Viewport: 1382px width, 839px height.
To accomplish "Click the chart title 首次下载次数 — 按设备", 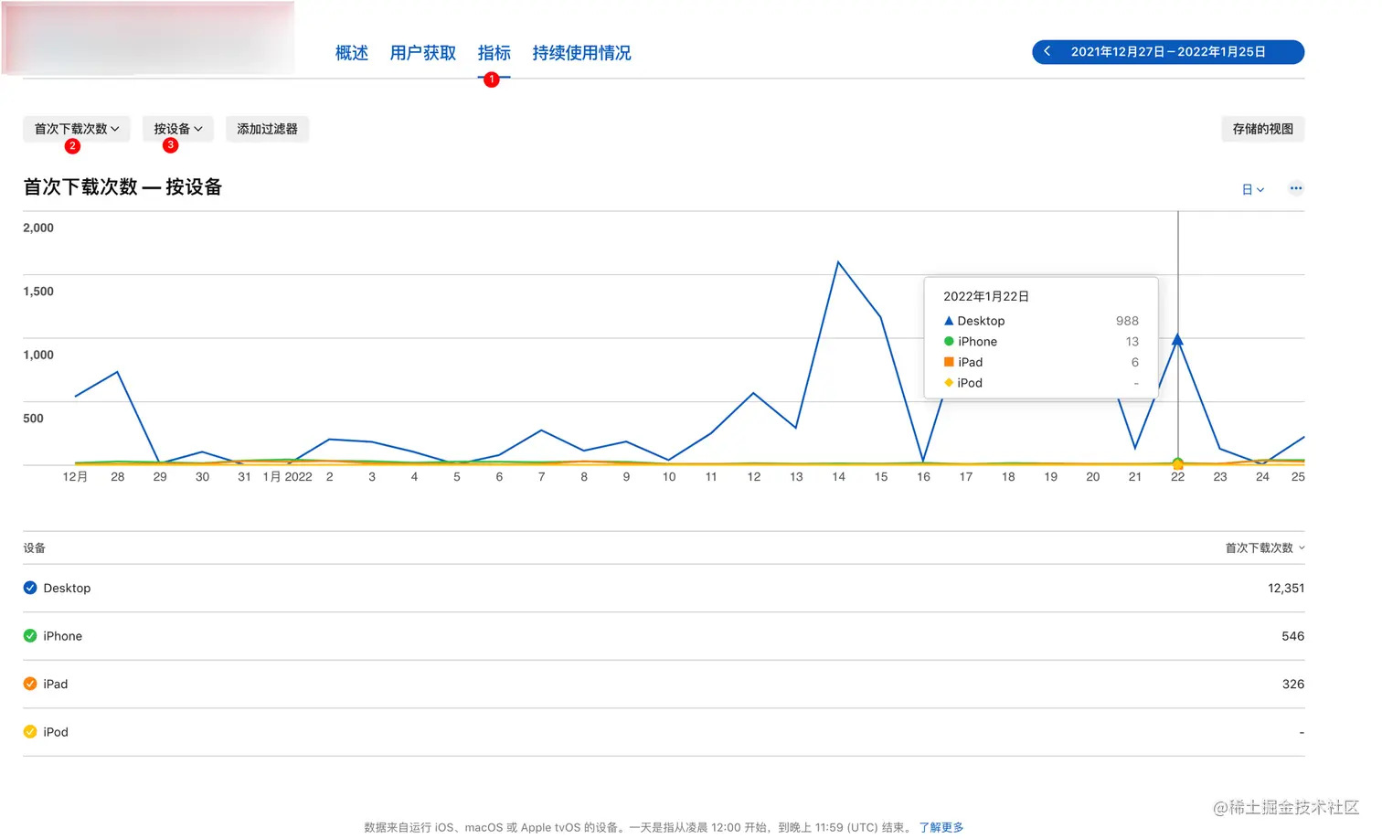I will (122, 187).
